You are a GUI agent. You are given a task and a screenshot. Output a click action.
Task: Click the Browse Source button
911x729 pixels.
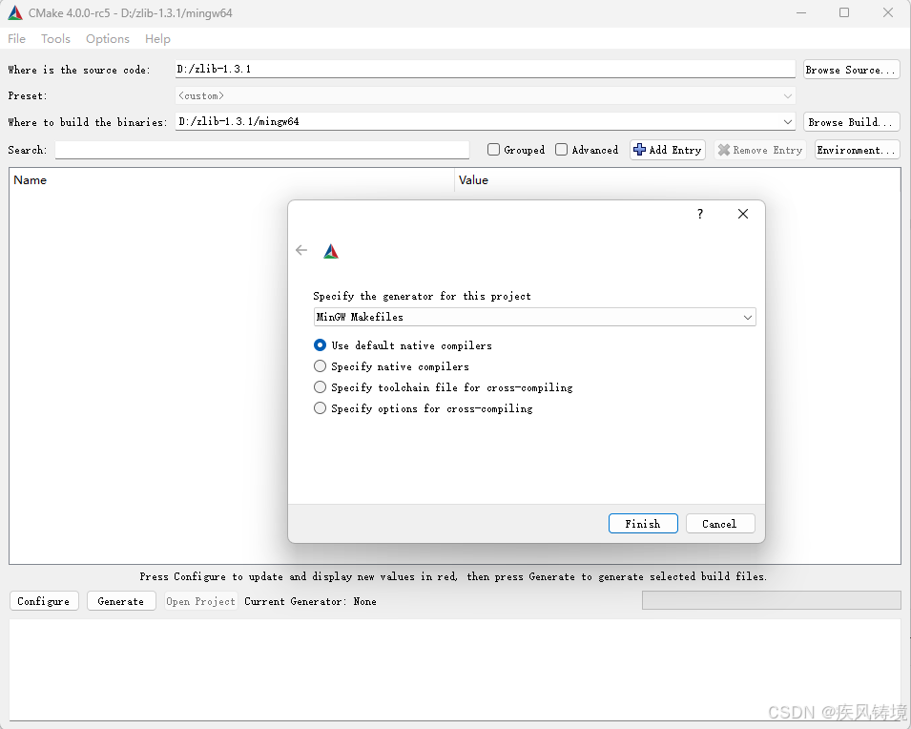pos(851,70)
